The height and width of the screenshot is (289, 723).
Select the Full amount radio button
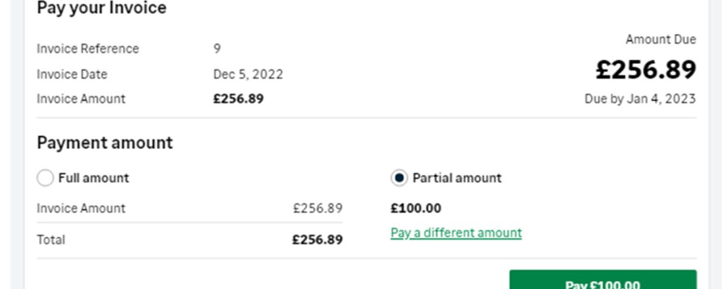(x=45, y=178)
